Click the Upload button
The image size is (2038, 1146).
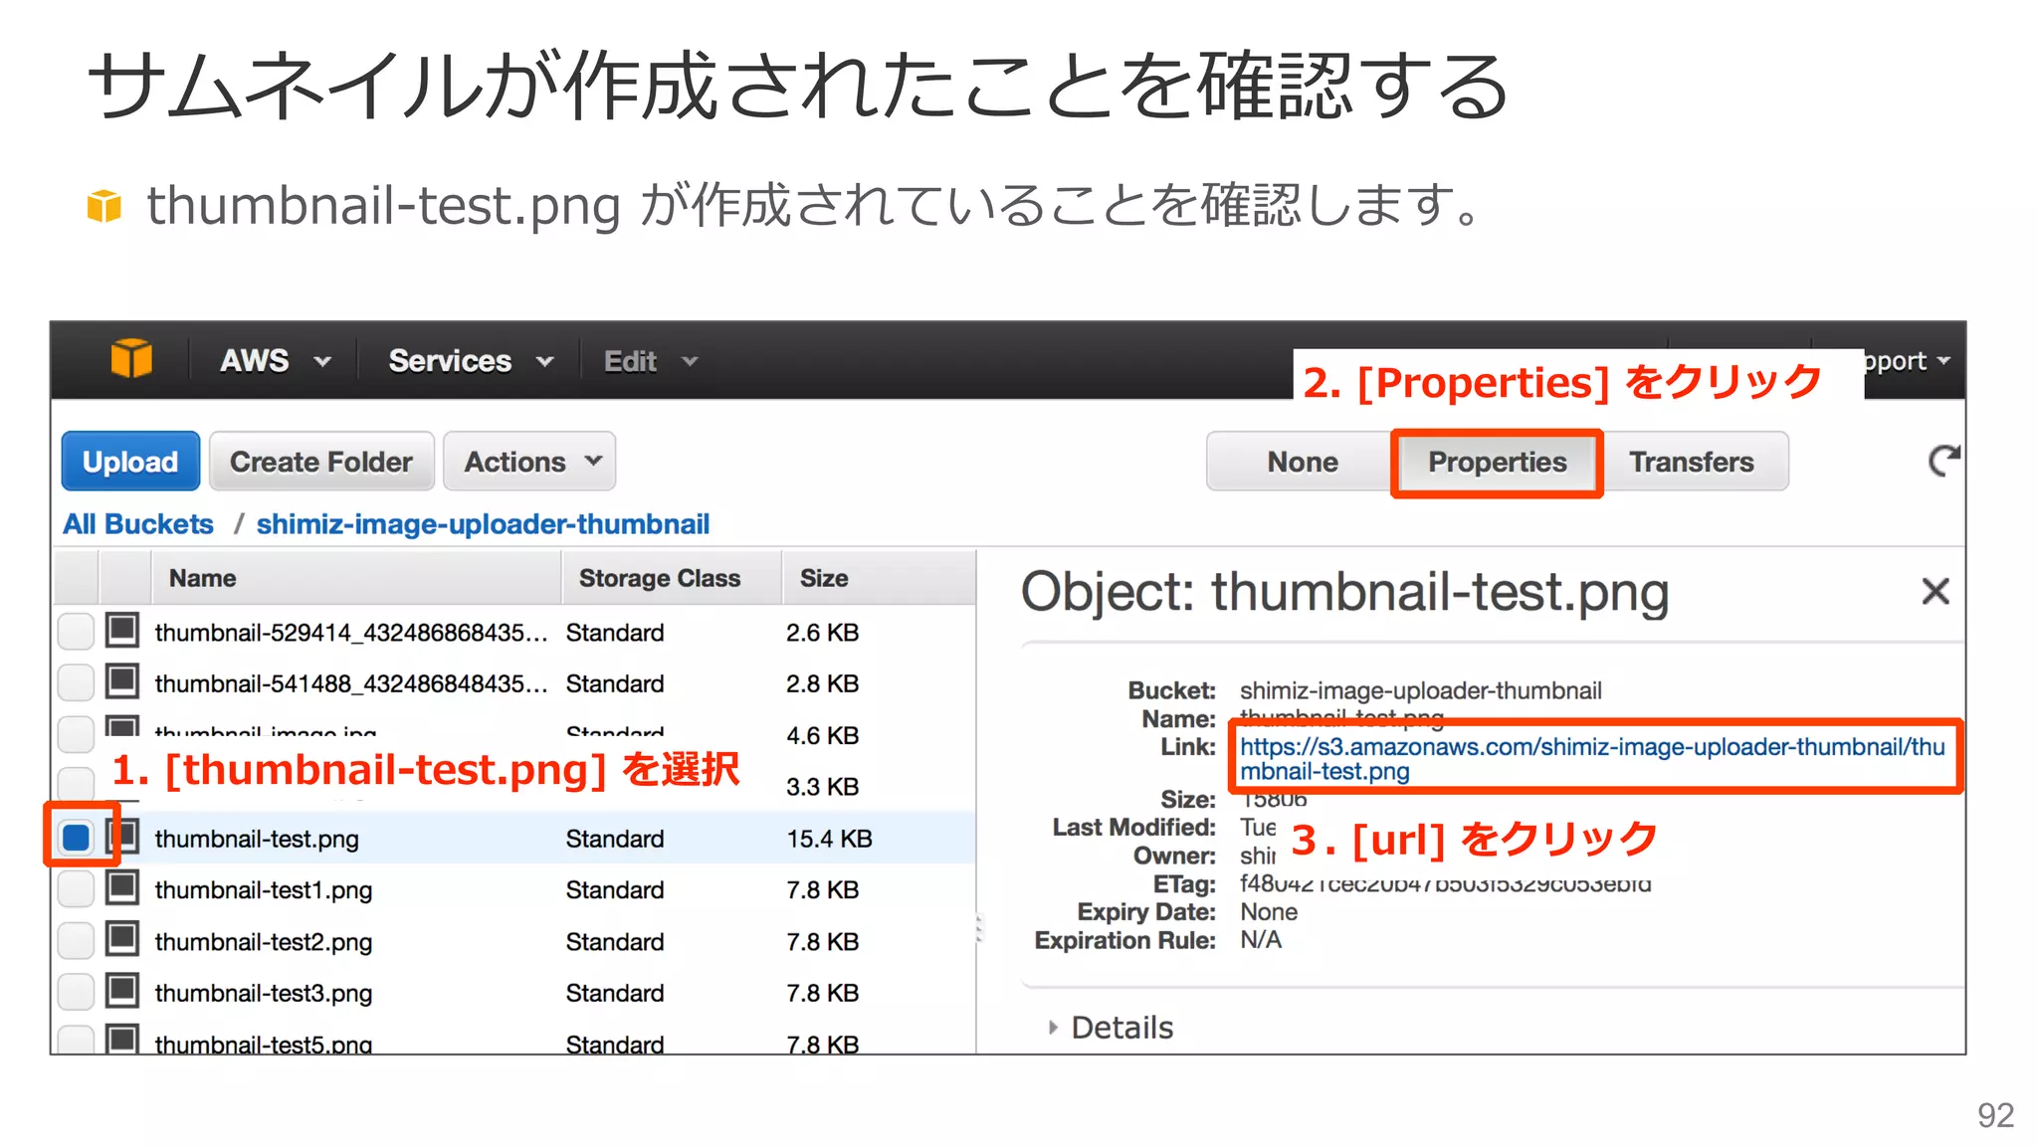coord(130,461)
